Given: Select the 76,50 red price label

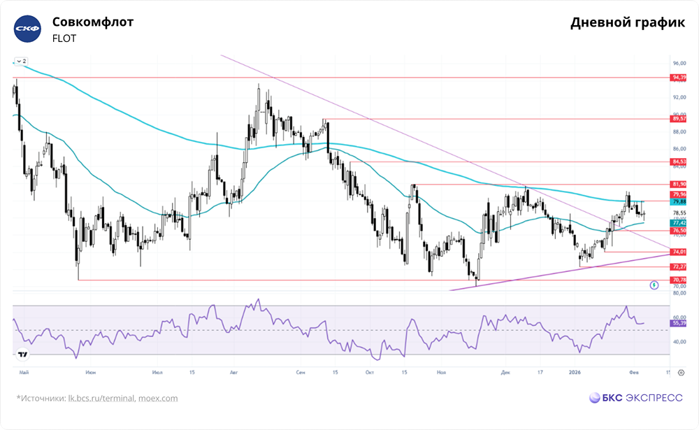Looking at the screenshot, I should coord(679,231).
